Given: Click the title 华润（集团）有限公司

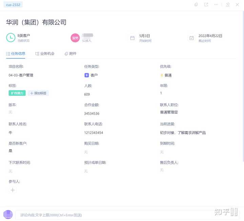Looking at the screenshot, I should (36, 22).
